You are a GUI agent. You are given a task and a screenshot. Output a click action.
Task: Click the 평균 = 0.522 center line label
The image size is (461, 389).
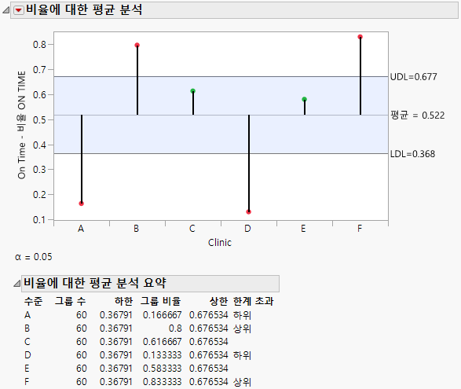coord(418,115)
